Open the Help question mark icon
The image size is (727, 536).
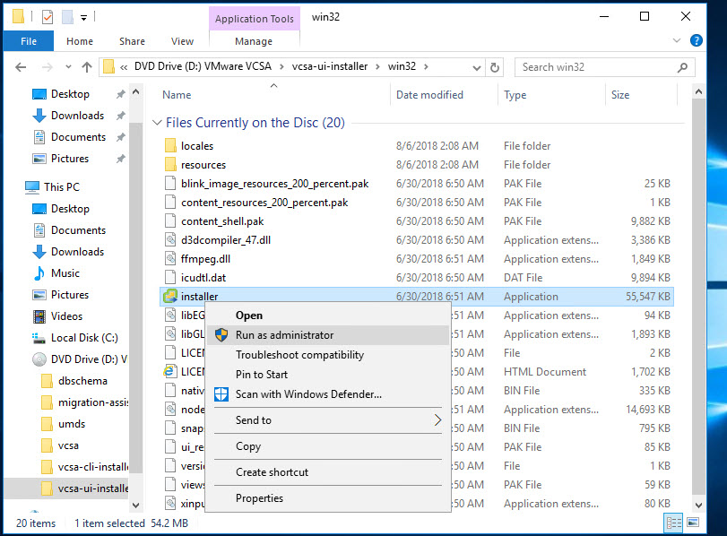tap(696, 41)
